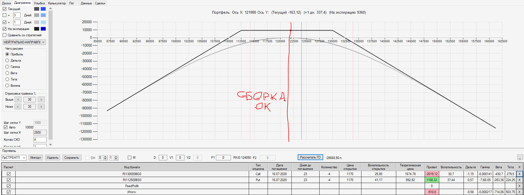Click the Код бумаги column header
This screenshot has height=195, width=524.
click(132, 167)
